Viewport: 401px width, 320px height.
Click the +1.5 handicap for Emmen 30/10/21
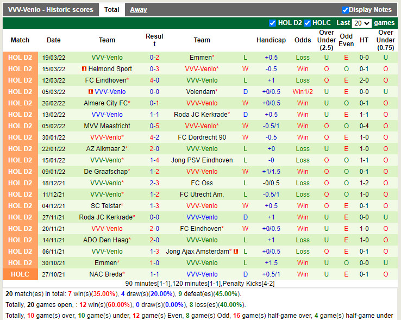271,263
